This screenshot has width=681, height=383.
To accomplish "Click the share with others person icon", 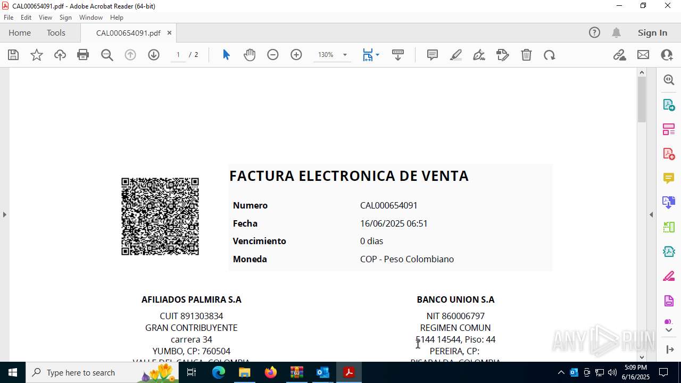I will click(x=667, y=55).
